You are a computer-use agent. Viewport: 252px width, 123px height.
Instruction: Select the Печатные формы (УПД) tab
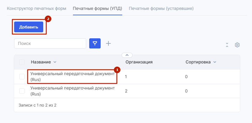(x=97, y=8)
